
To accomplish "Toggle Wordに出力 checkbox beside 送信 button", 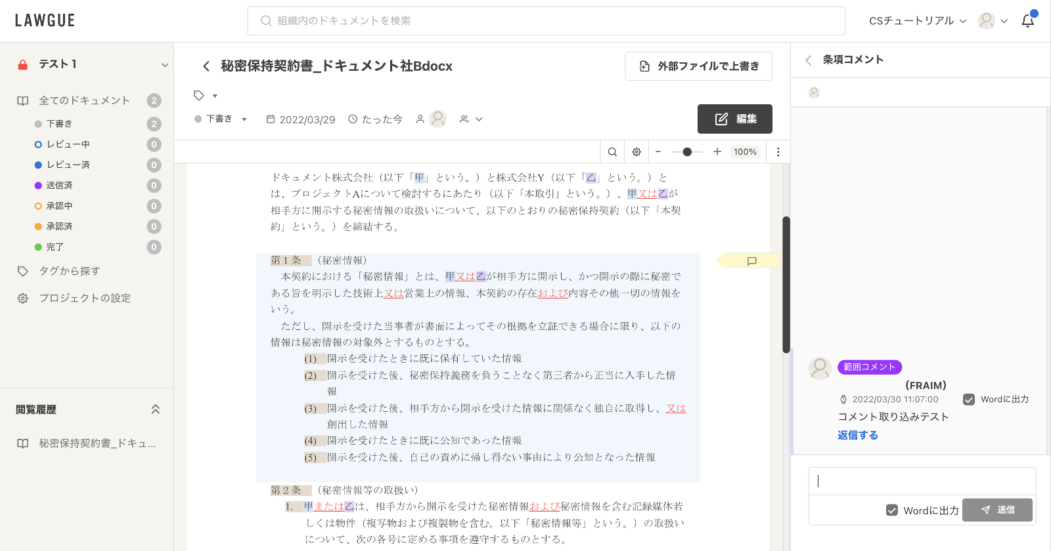I will [x=892, y=510].
